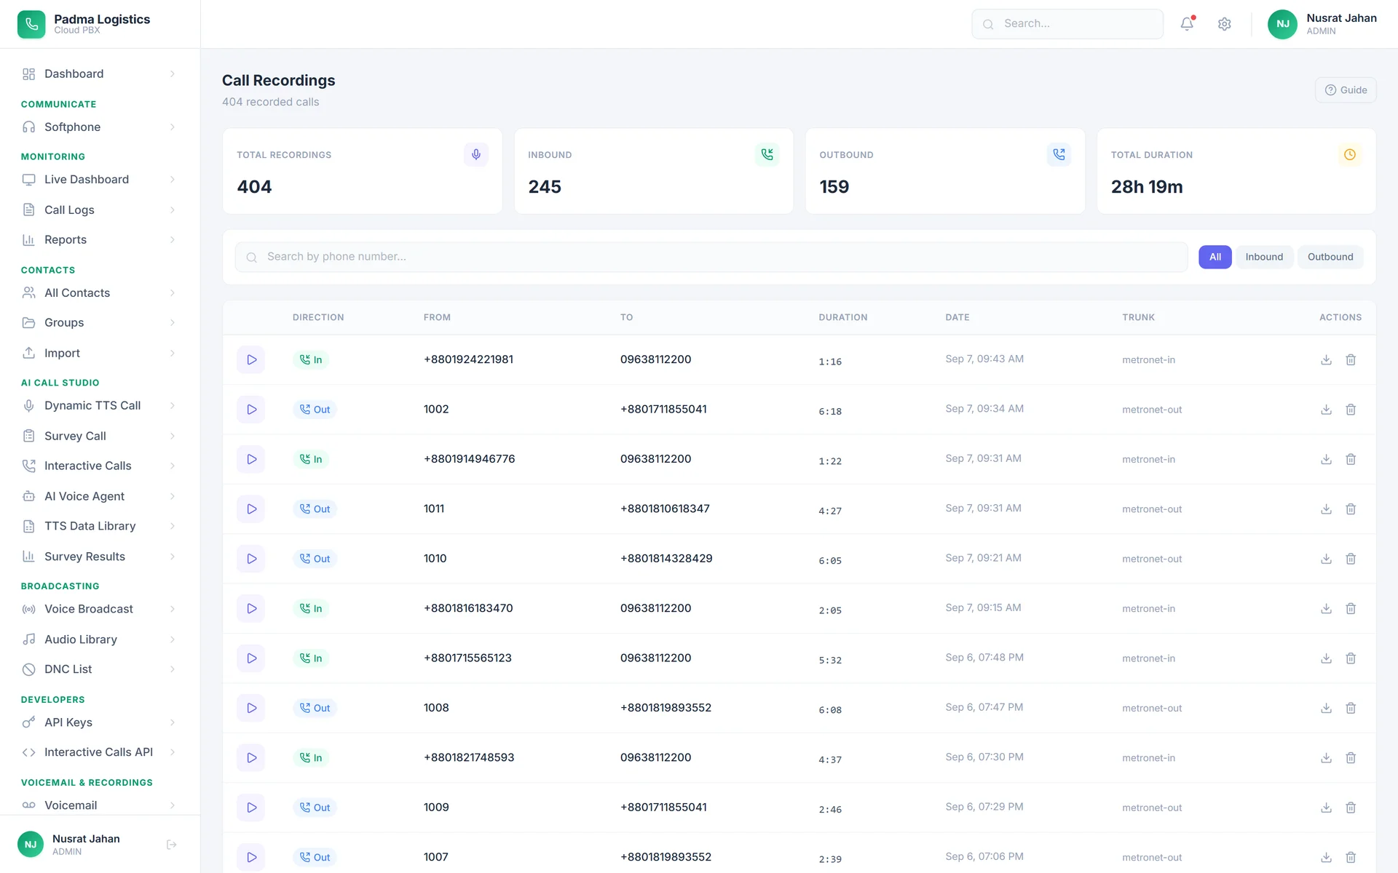Show all recordings filter
This screenshot has height=873, width=1398.
pyautogui.click(x=1215, y=257)
